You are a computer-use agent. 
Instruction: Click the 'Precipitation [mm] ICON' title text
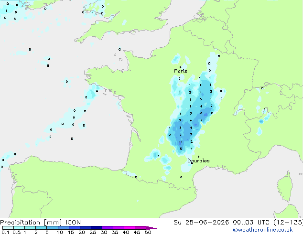point(41,223)
